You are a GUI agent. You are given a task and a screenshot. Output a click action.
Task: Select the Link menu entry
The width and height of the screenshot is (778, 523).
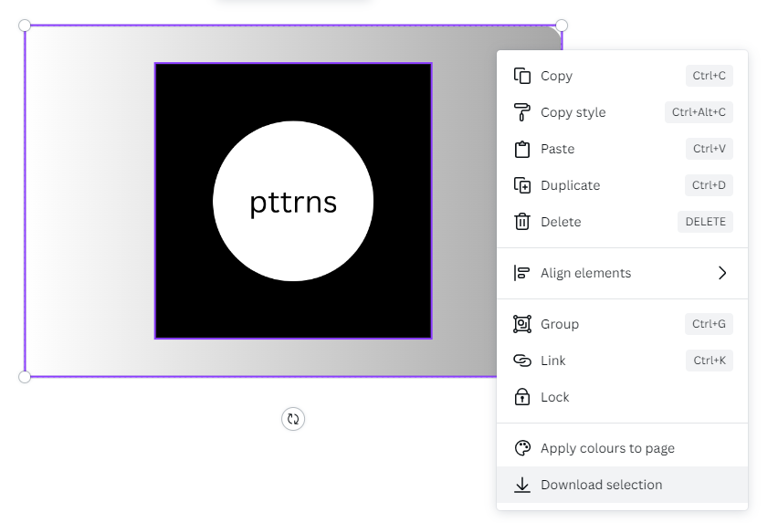pyautogui.click(x=622, y=361)
